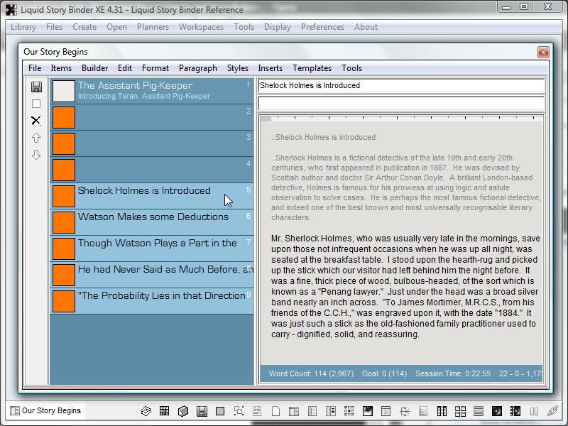568x426 pixels.
Task: Click the floppy disk save icon in builder sidebar
Action: point(36,87)
